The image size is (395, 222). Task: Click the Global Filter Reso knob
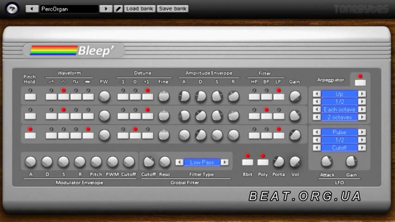165,162
